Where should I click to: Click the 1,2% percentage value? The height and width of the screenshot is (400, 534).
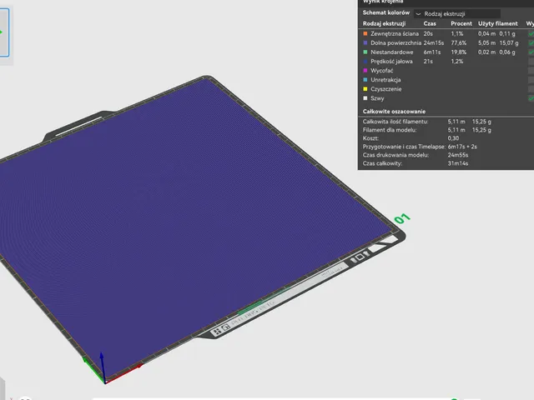point(457,61)
